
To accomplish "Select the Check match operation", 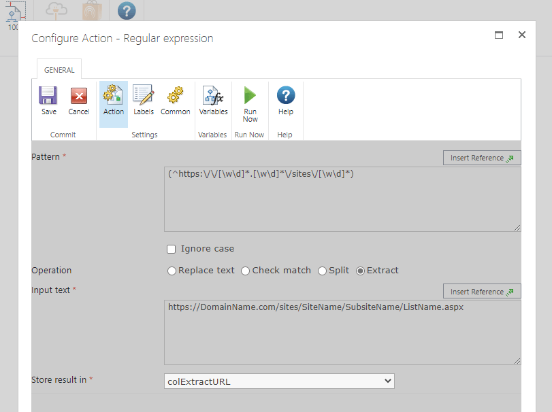I will [x=246, y=271].
